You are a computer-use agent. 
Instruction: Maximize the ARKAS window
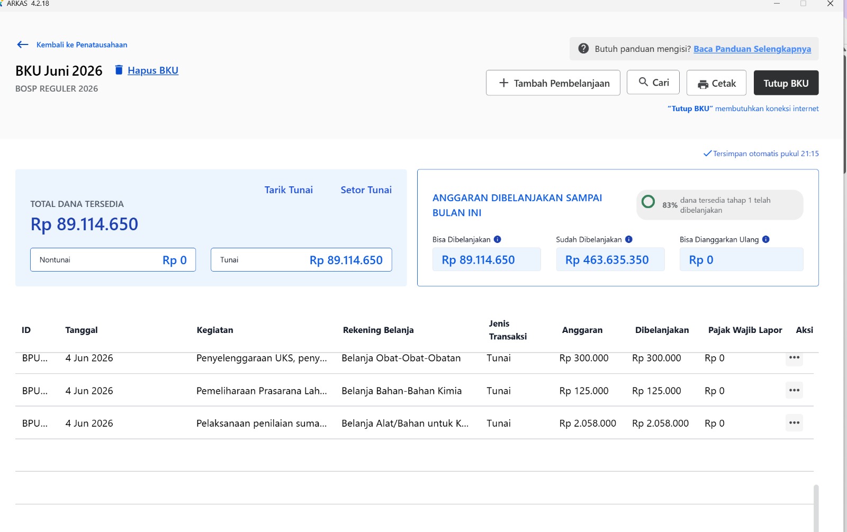[x=803, y=4]
